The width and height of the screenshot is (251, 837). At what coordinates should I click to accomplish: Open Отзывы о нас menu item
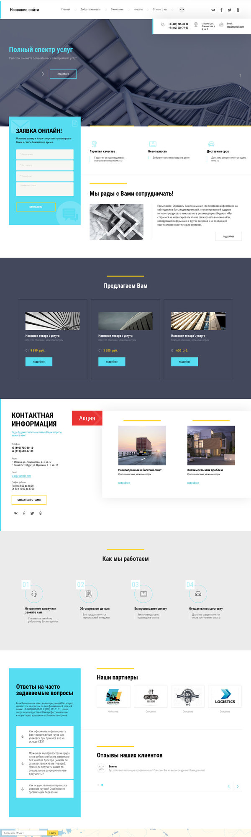[x=160, y=9]
